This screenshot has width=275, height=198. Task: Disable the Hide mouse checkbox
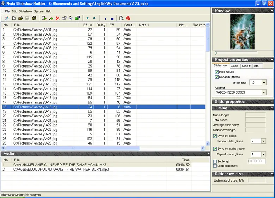pyautogui.click(x=217, y=72)
